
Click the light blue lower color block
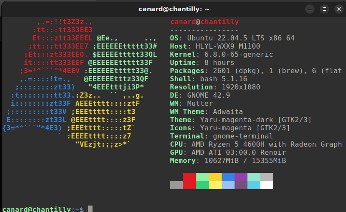228,185
